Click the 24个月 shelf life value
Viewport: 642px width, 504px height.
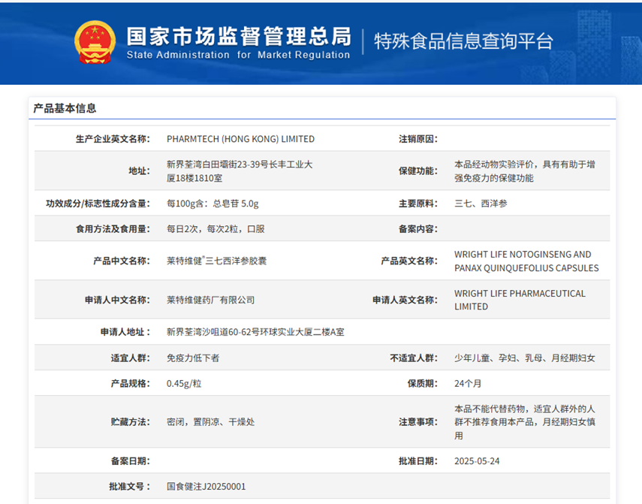(468, 384)
